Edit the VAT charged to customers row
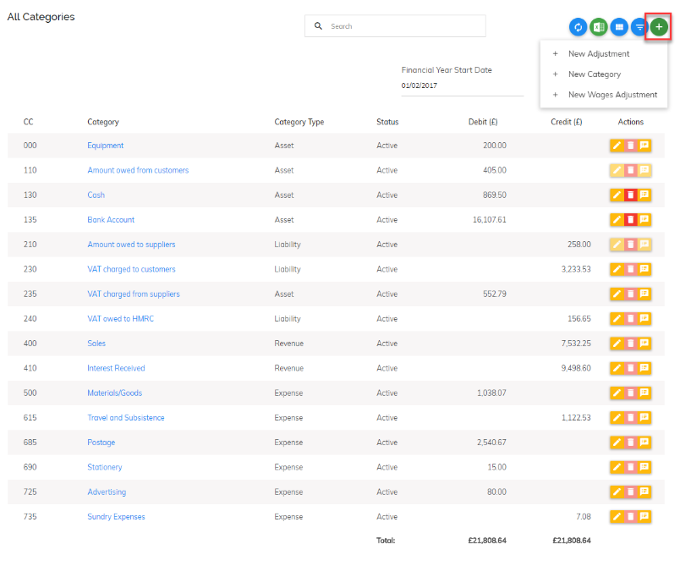Screen dimensions: 680x566 pos(617,269)
